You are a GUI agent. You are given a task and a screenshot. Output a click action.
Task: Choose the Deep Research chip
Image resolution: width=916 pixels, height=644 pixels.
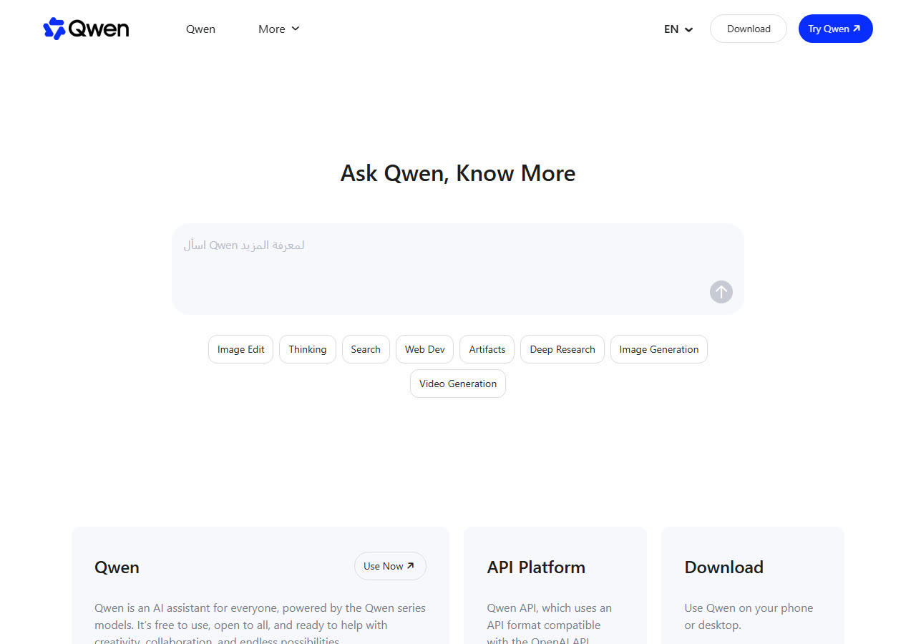[562, 349]
